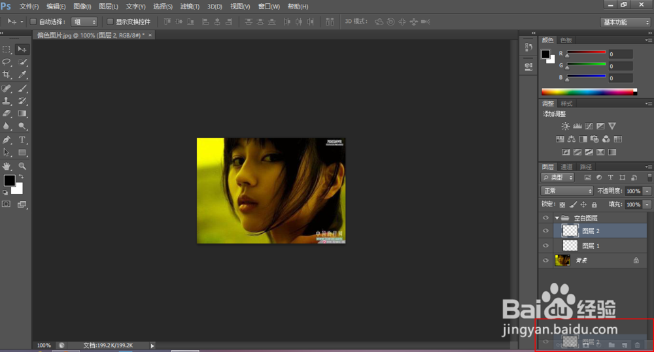
Task: Switch to the 路径 tab
Action: point(585,167)
